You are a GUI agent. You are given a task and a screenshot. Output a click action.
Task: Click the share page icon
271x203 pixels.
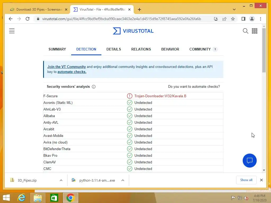[x=224, y=19]
